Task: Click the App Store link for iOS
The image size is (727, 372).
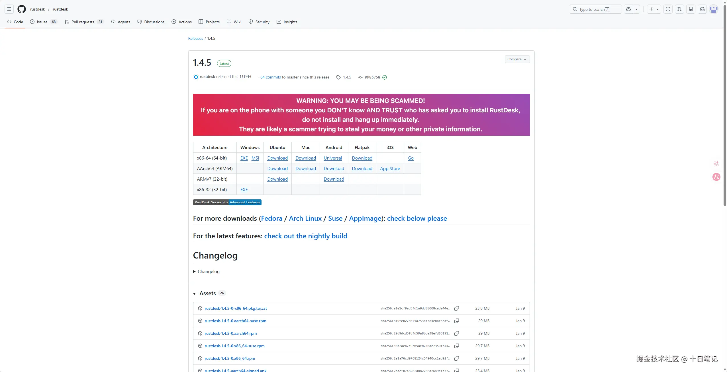Action: pyautogui.click(x=390, y=169)
